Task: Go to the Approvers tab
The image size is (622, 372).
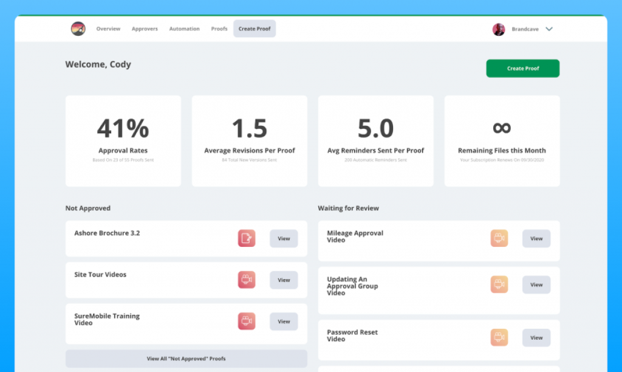Action: coord(145,29)
